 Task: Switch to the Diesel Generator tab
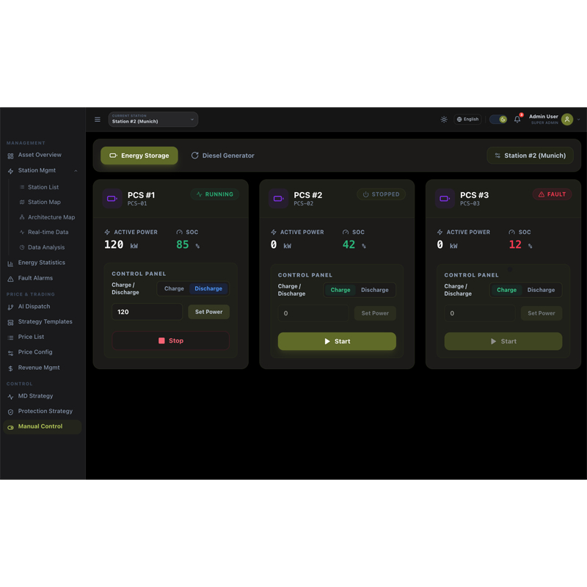pyautogui.click(x=223, y=156)
